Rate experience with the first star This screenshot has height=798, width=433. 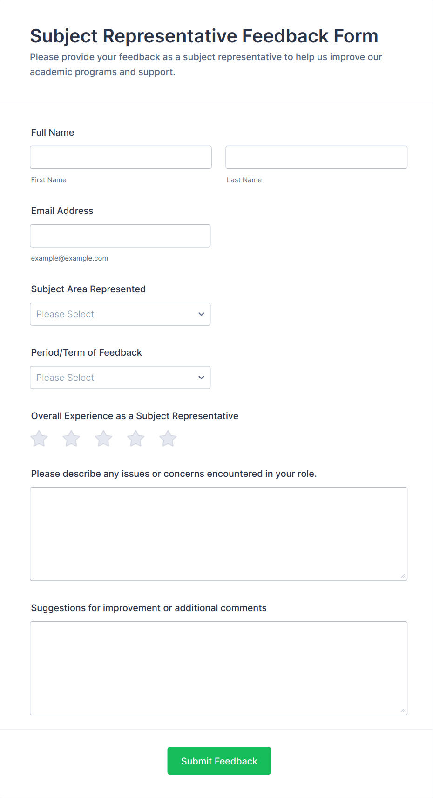tap(39, 439)
